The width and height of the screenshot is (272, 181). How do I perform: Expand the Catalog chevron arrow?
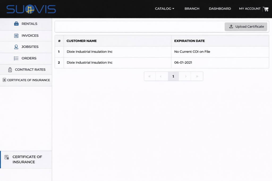pos(173,9)
